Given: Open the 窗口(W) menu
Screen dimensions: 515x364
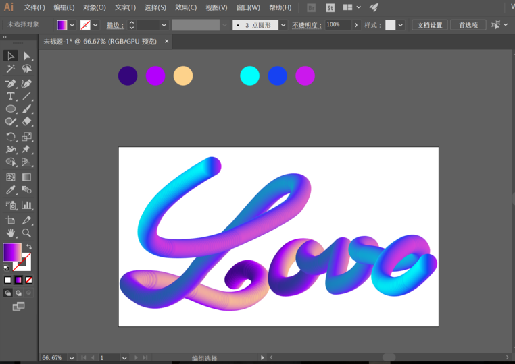Looking at the screenshot, I should pos(248,7).
